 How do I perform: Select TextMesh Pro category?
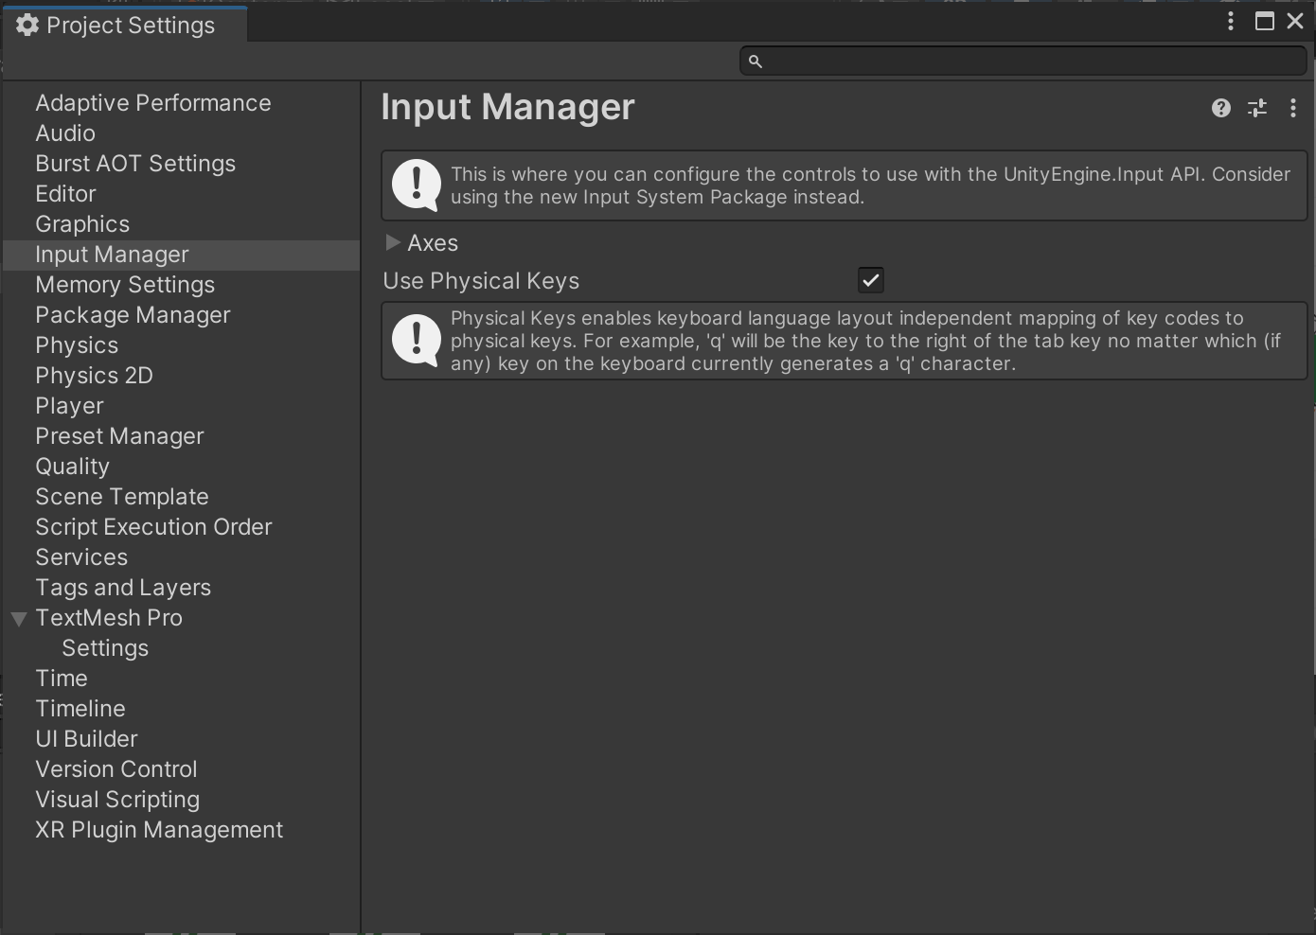pos(109,618)
